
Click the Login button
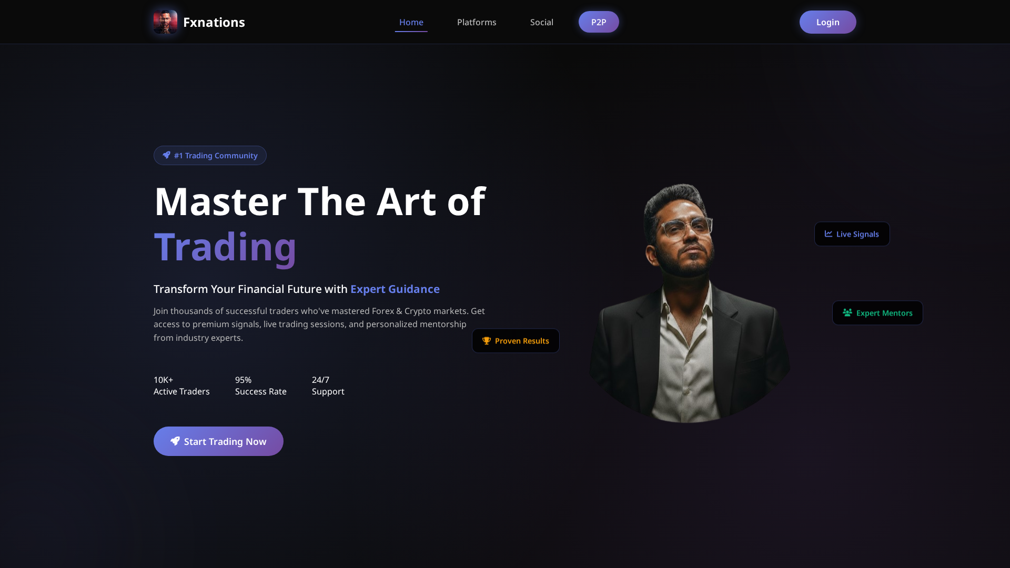(x=828, y=22)
